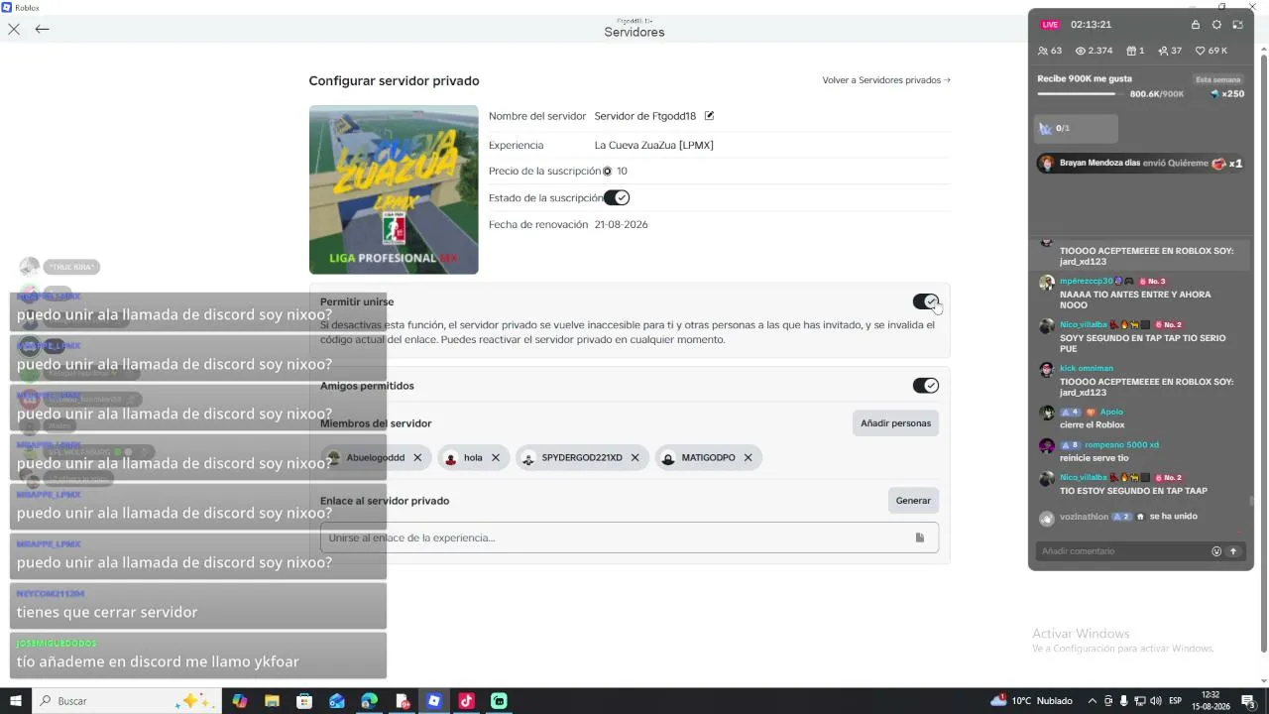
Task: Open Microsoft Store from the taskbar
Action: point(304,701)
